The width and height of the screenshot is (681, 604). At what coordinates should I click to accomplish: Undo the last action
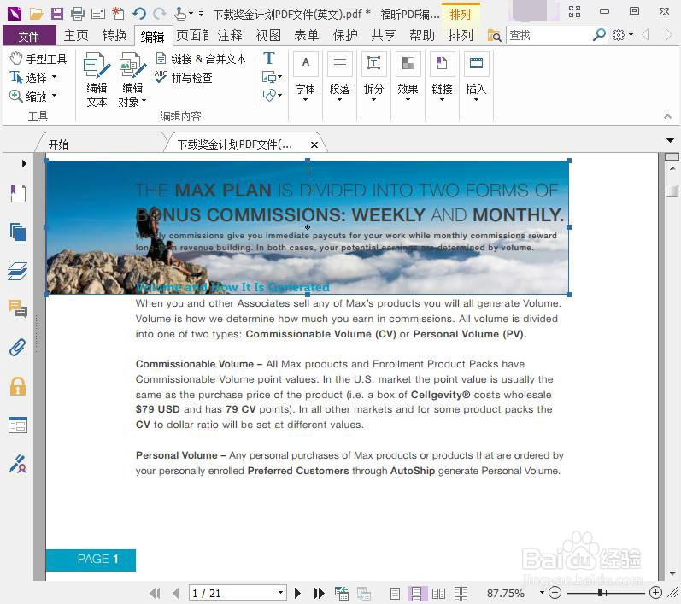pos(139,14)
